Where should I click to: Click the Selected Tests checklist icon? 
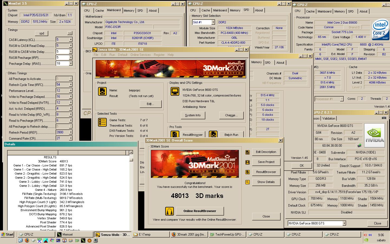click(x=102, y=122)
